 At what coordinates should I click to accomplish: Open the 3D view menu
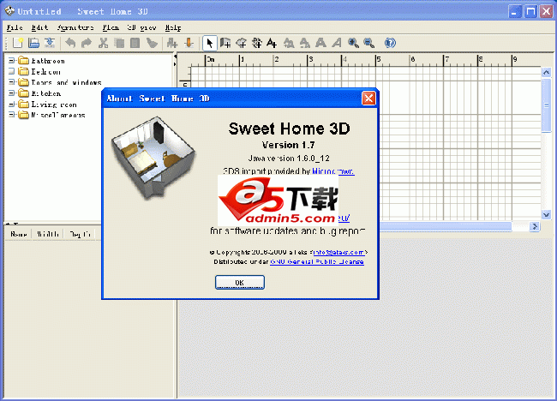click(x=141, y=27)
